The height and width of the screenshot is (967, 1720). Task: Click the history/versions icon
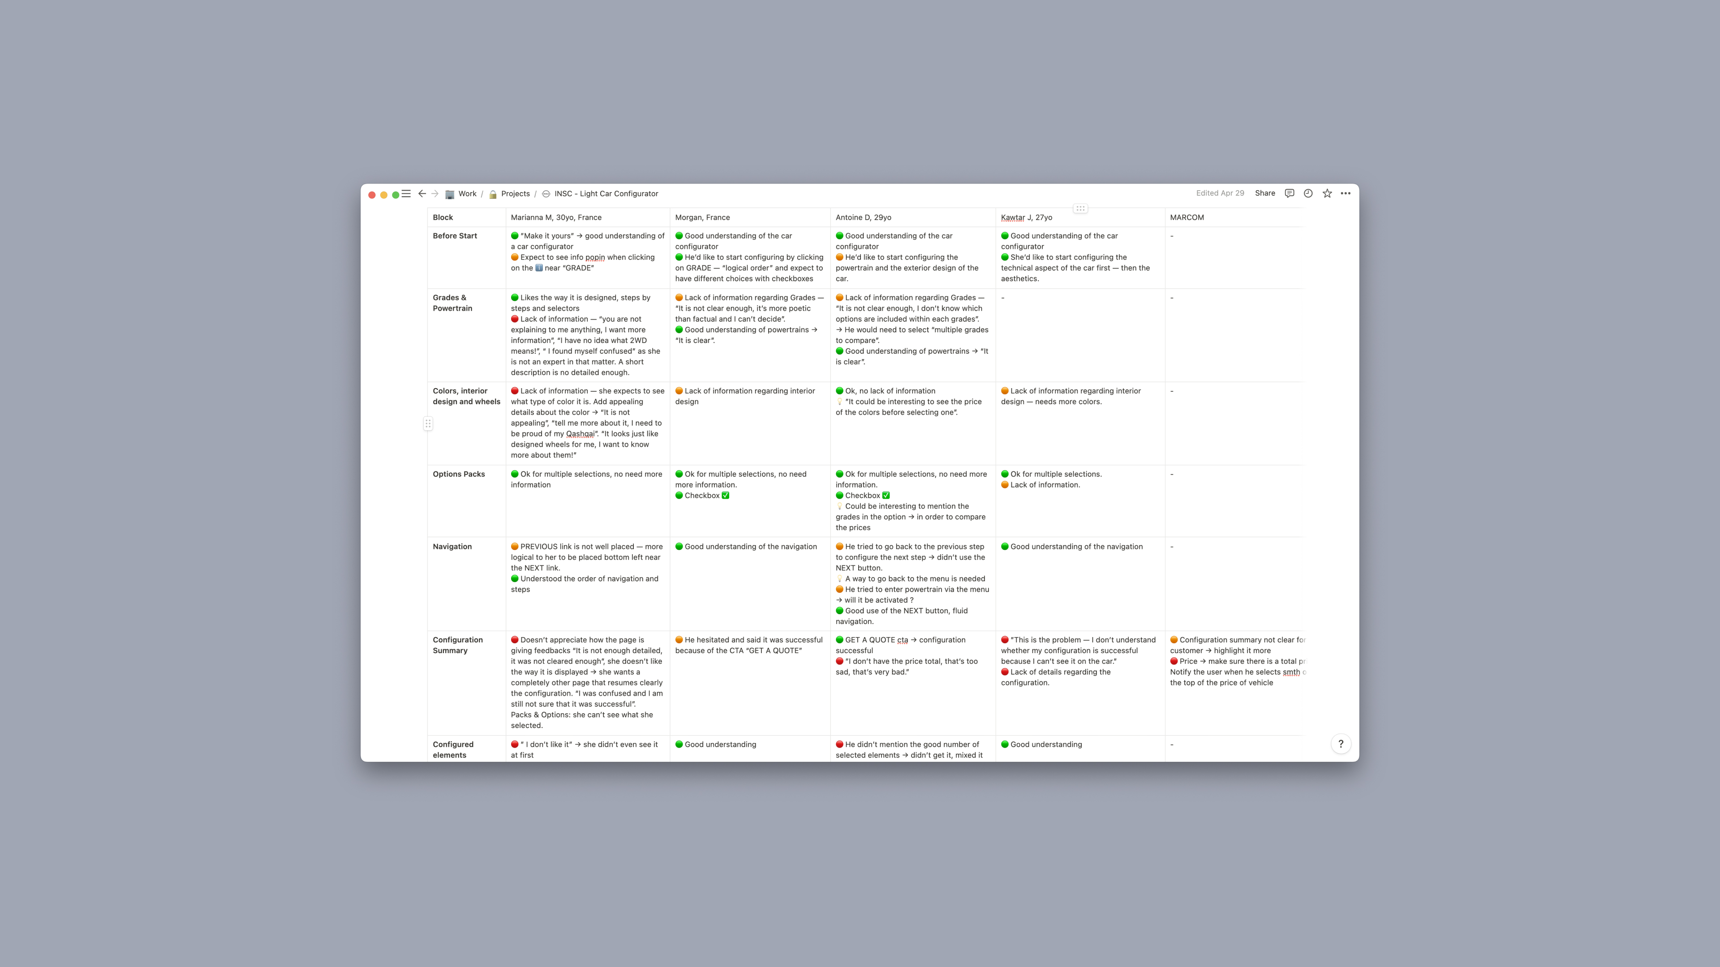[1308, 193]
